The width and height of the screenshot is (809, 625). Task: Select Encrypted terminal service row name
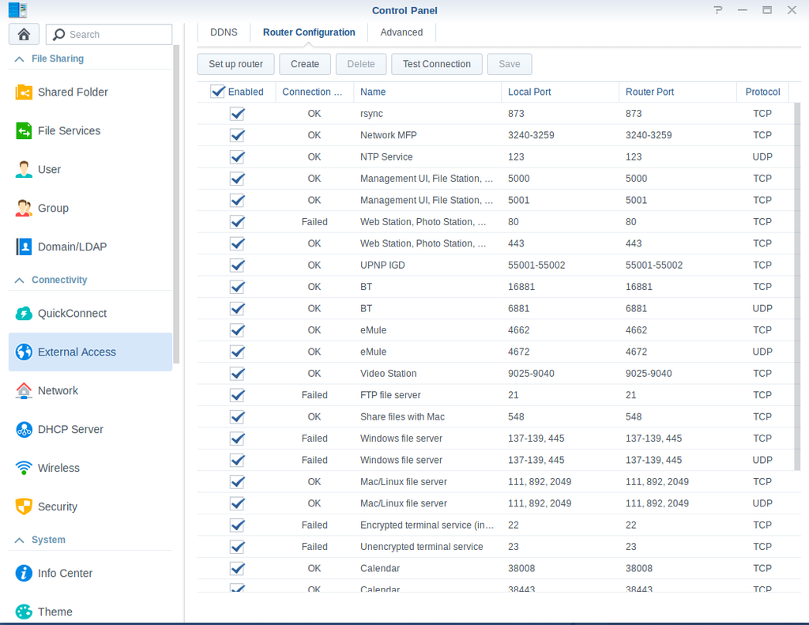427,525
